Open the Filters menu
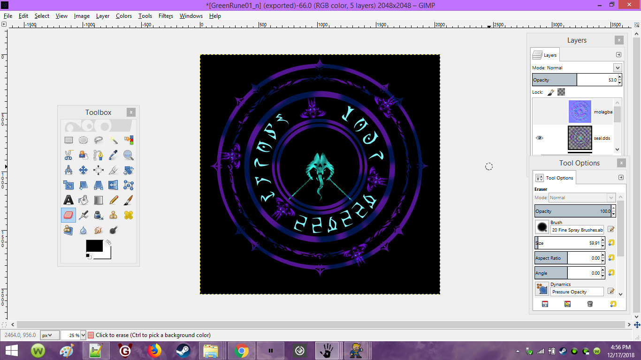The image size is (641, 360). 166,15
